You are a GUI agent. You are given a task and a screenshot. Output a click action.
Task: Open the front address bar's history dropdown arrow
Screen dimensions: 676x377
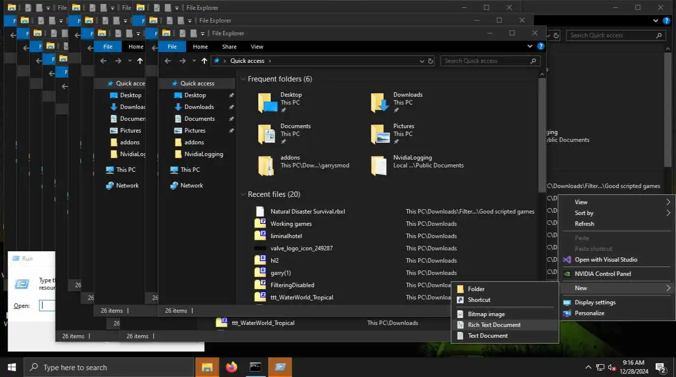422,61
